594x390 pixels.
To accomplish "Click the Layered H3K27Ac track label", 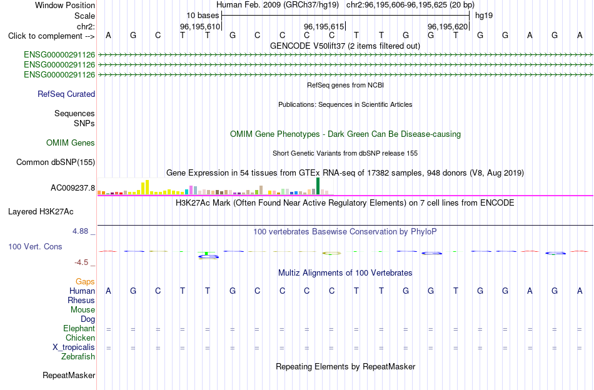I will 41,212.
